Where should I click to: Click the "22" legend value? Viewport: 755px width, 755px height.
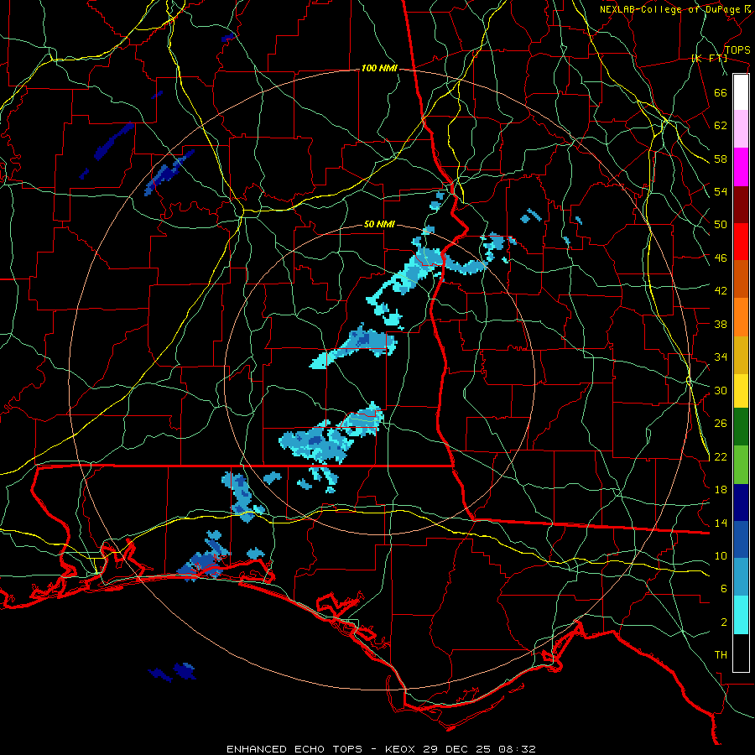721,457
